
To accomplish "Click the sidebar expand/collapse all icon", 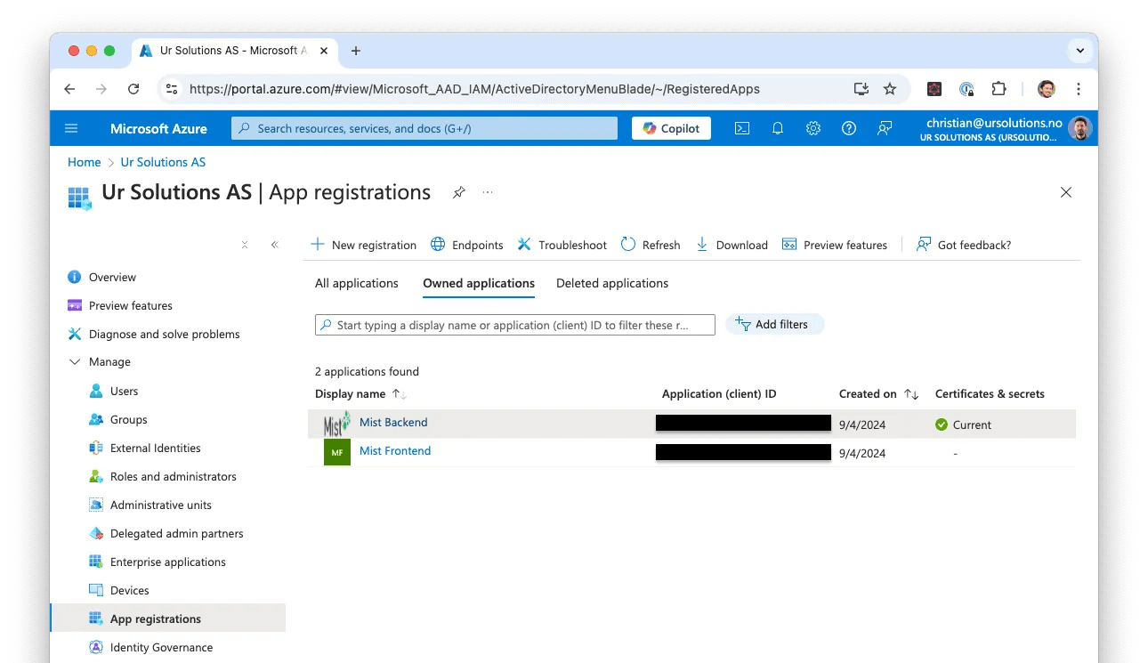I will [x=245, y=245].
